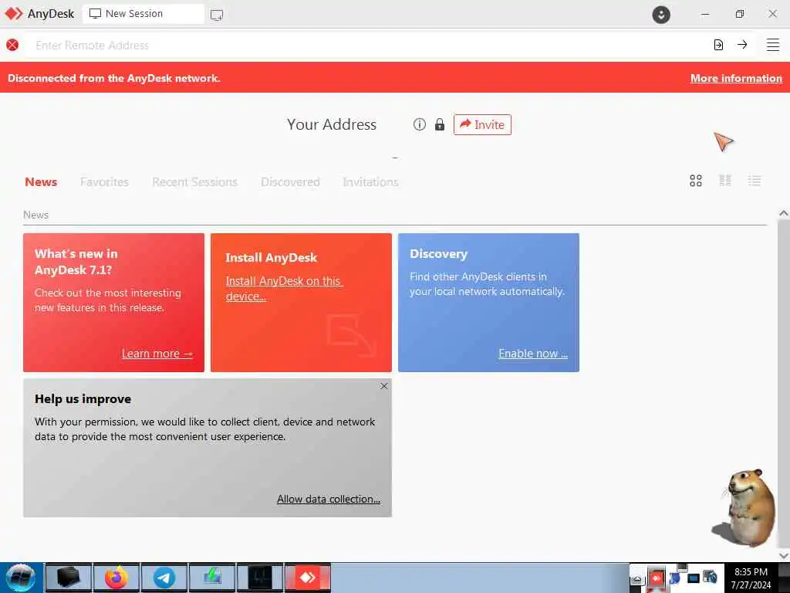790x593 pixels.
Task: Click Learn more on AnyDesk 7.1 card
Action: coord(157,354)
